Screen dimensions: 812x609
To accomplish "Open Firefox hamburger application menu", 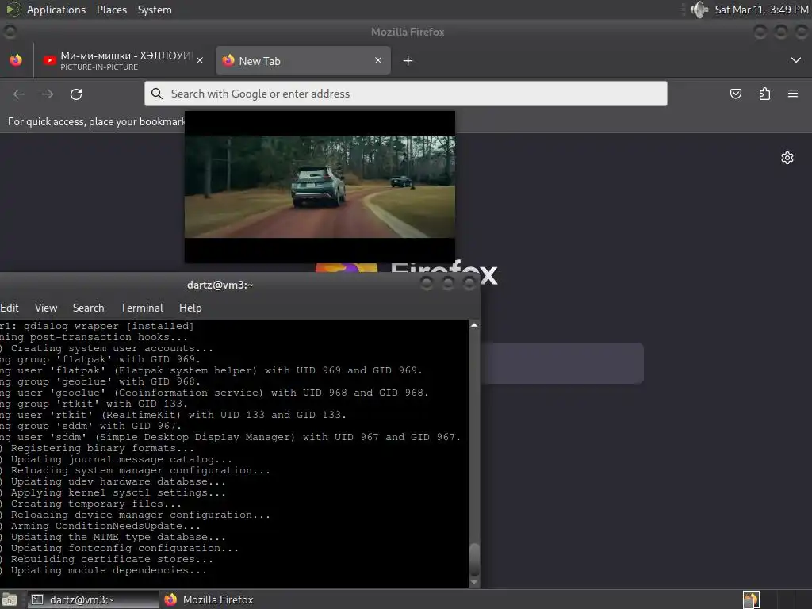I will click(x=793, y=94).
